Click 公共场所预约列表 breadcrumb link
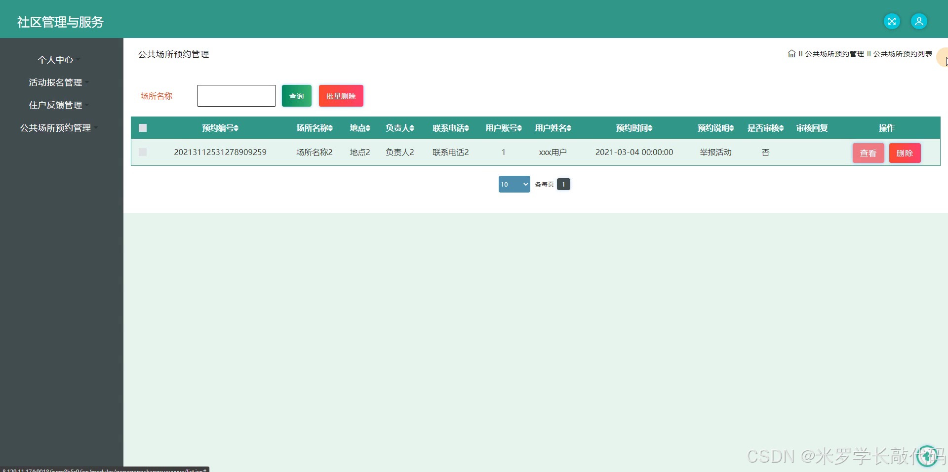Image resolution: width=948 pixels, height=472 pixels. coord(903,54)
